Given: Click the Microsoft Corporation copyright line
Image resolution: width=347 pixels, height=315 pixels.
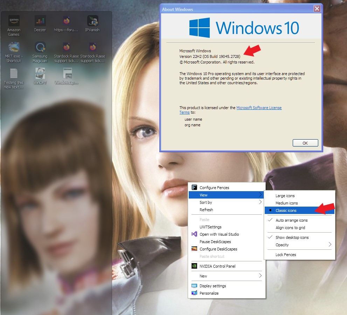Looking at the screenshot, I should tap(217, 62).
